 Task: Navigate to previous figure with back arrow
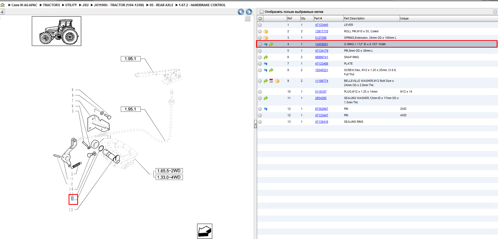tap(241, 12)
